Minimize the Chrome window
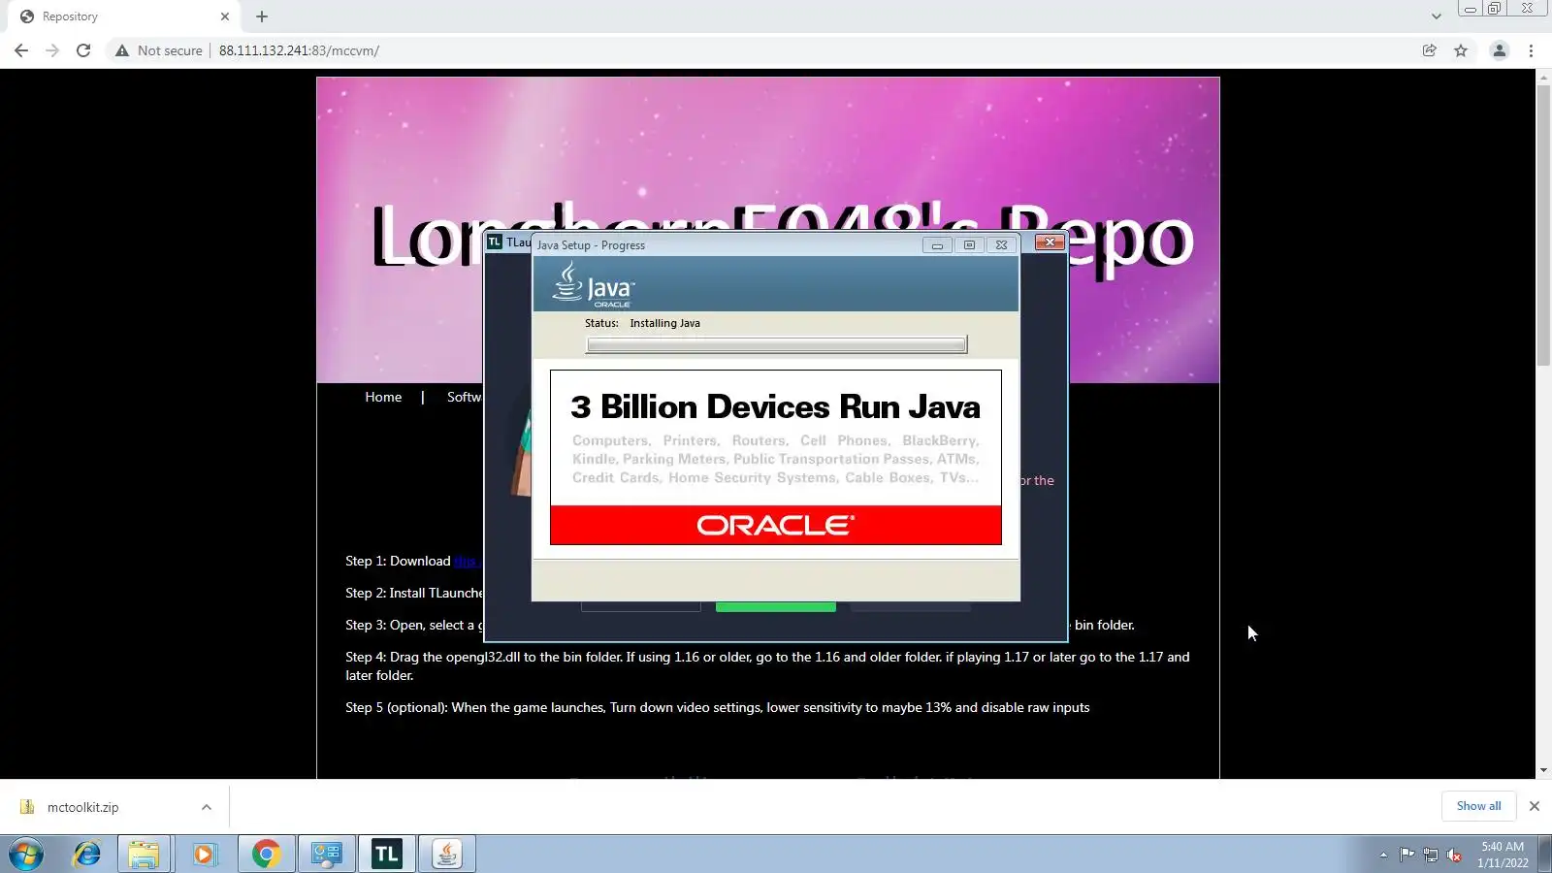This screenshot has width=1552, height=873. 1471,9
